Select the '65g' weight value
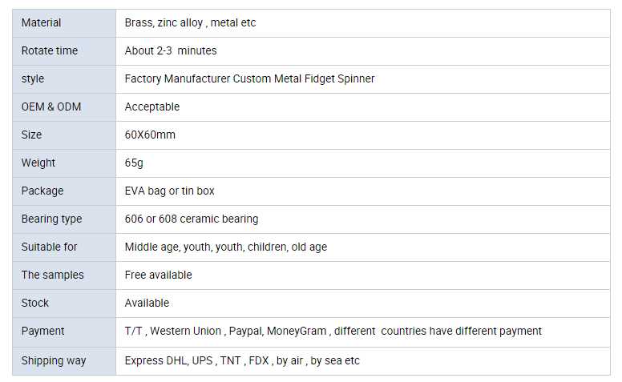Viewport: 622px width, 382px height. (x=134, y=163)
